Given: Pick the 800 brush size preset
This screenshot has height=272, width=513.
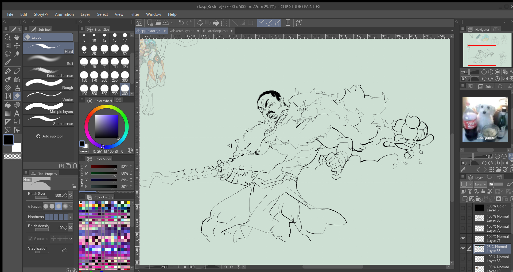Looking at the screenshot, I should [x=125, y=90].
